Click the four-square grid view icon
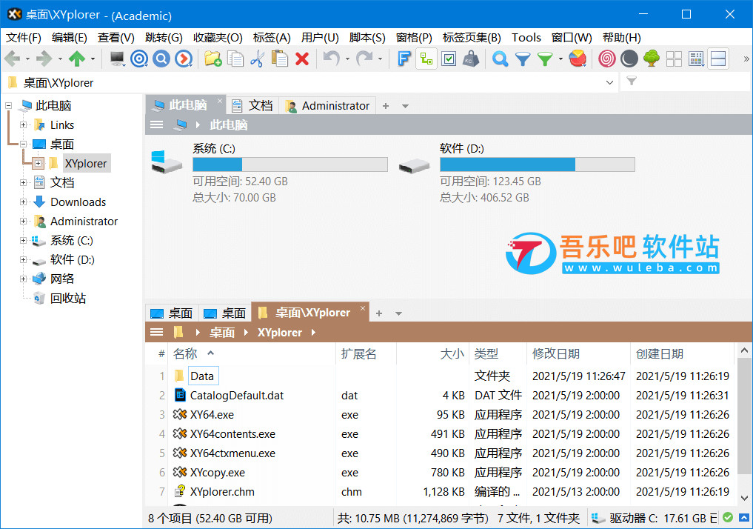Image resolution: width=753 pixels, height=529 pixels. click(x=674, y=59)
